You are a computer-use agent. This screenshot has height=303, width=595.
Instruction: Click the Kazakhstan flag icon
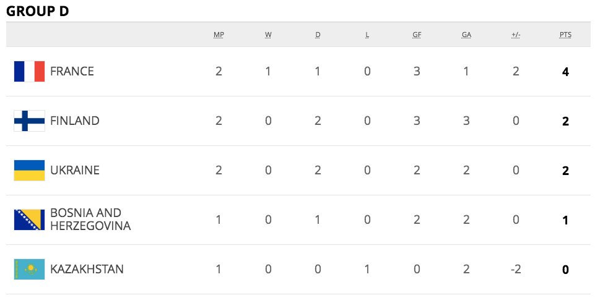point(29,270)
